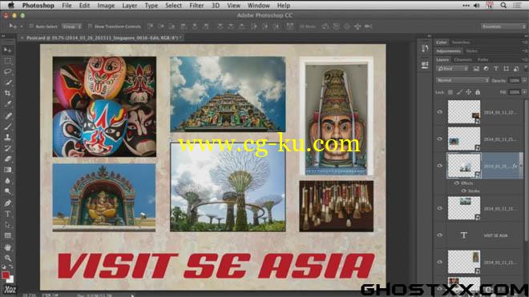Click the white background color swatch

[10, 280]
